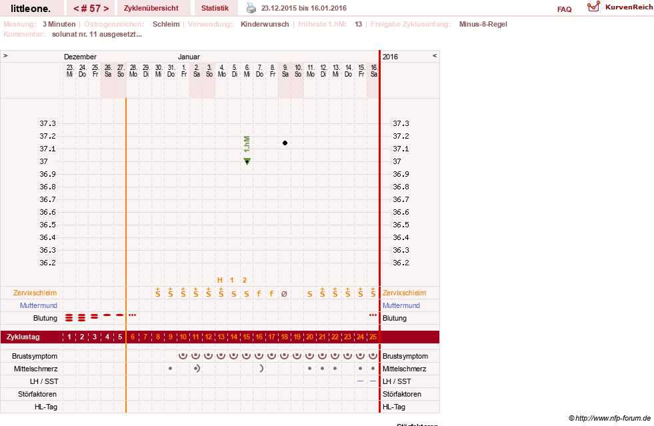
Task: Click the KurvenReich crown logo icon
Action: pos(593,6)
